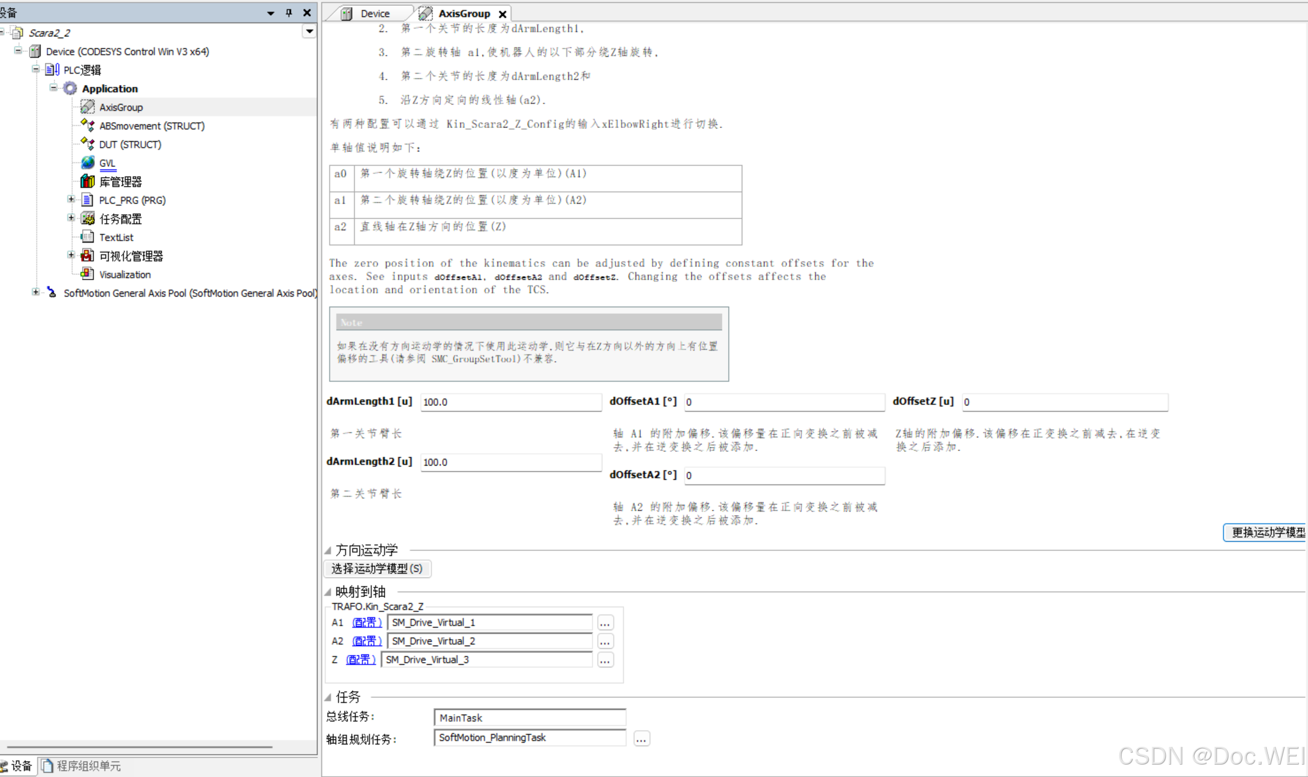Click the SoftMotion General Axis Pool icon
This screenshot has width=1308, height=777.
click(52, 293)
